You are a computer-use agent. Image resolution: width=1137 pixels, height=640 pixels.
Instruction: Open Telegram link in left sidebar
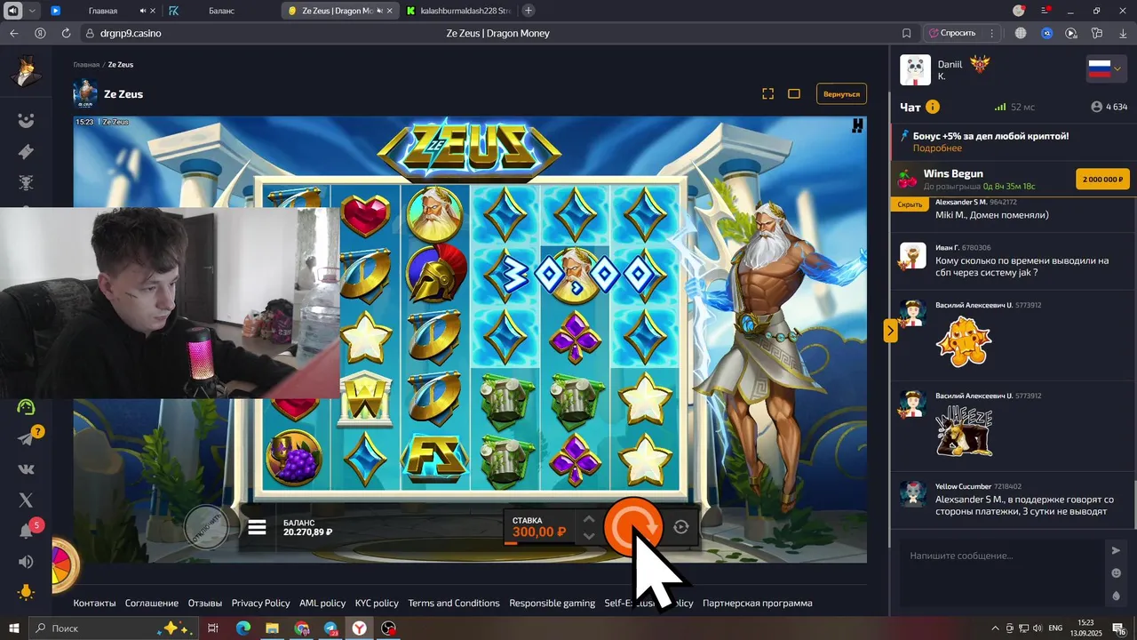pyautogui.click(x=26, y=438)
